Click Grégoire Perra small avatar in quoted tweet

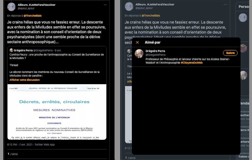click(x=11, y=50)
